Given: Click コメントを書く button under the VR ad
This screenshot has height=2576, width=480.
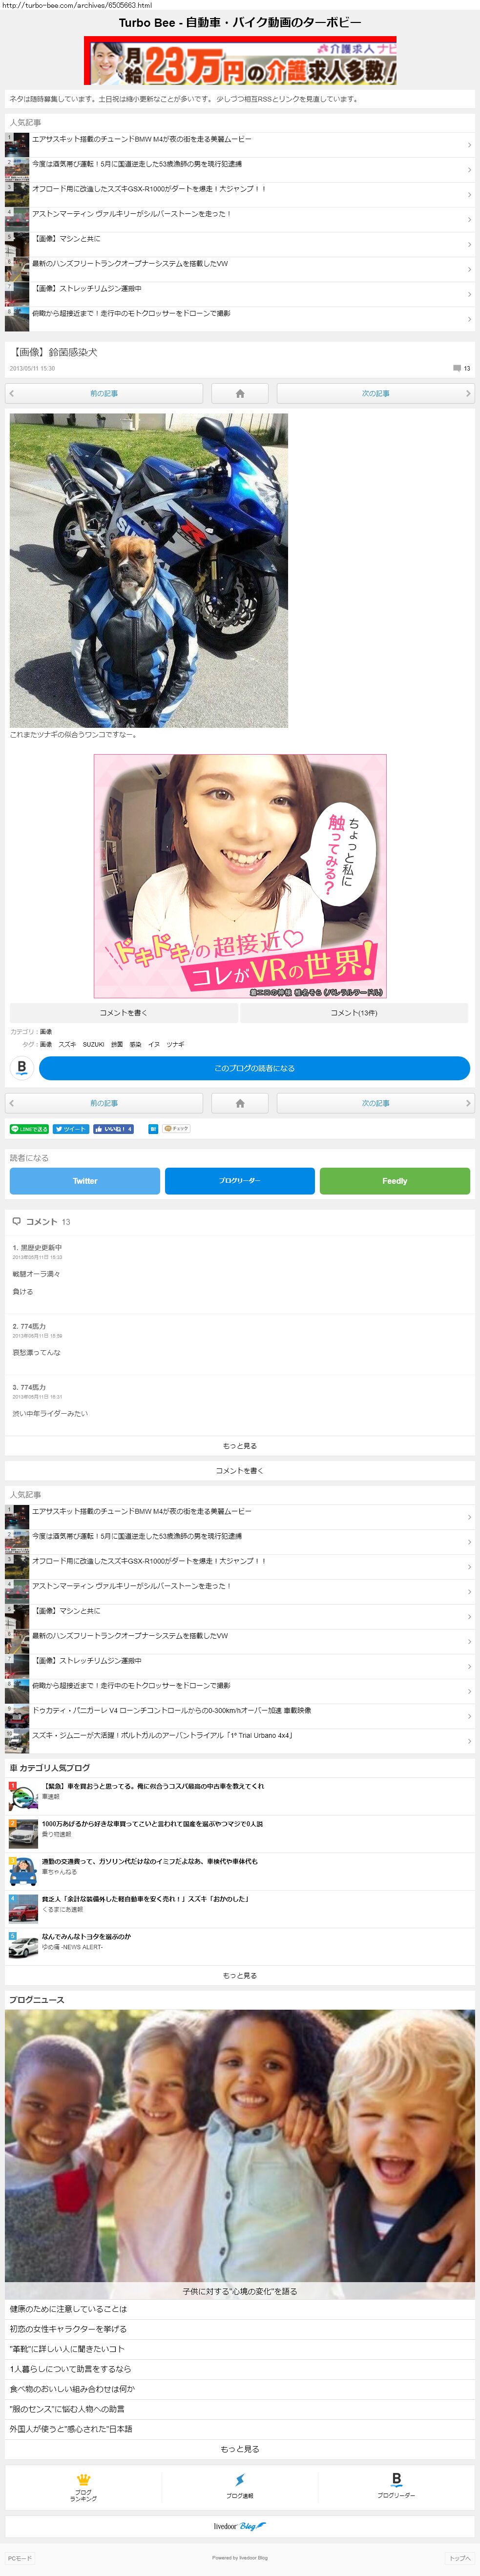Looking at the screenshot, I should pos(124,1013).
